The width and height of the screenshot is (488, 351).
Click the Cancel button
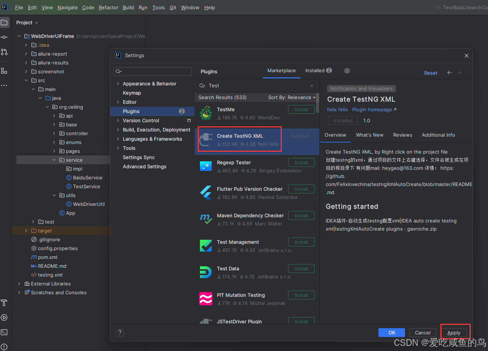(x=423, y=333)
